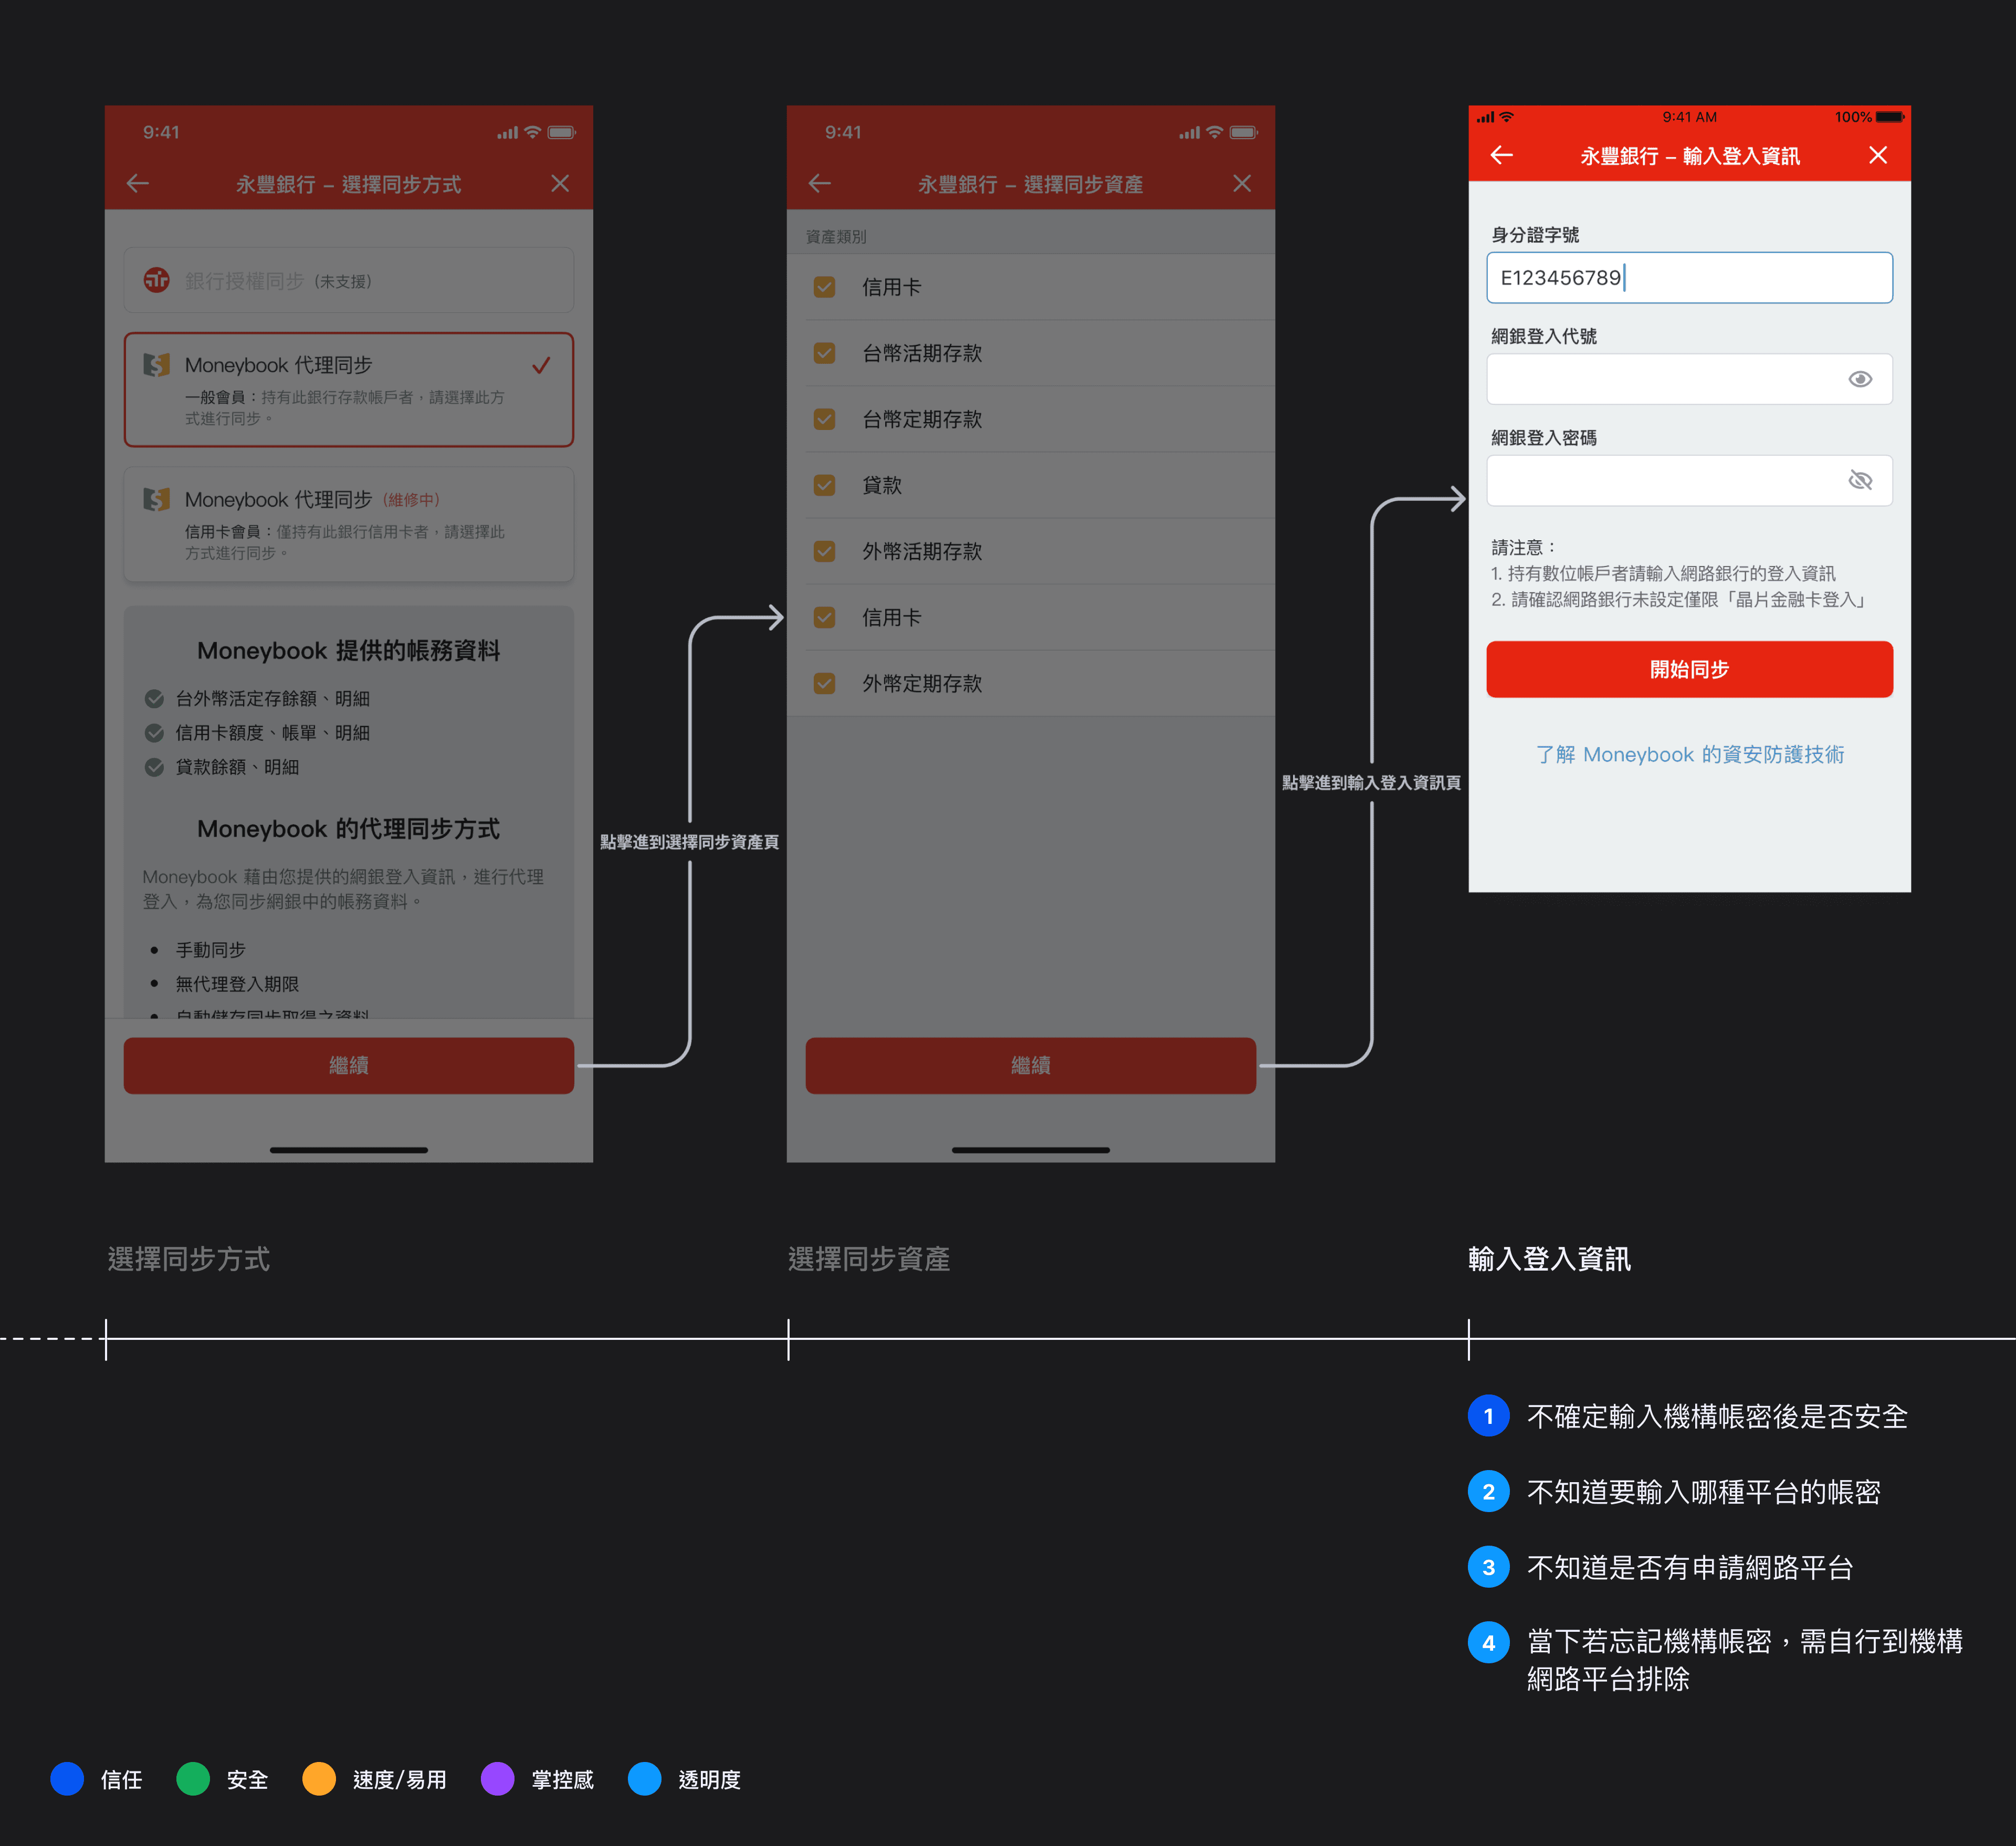The height and width of the screenshot is (1846, 2016).
Task: Uncheck 貸款 checkbox
Action: tap(824, 485)
